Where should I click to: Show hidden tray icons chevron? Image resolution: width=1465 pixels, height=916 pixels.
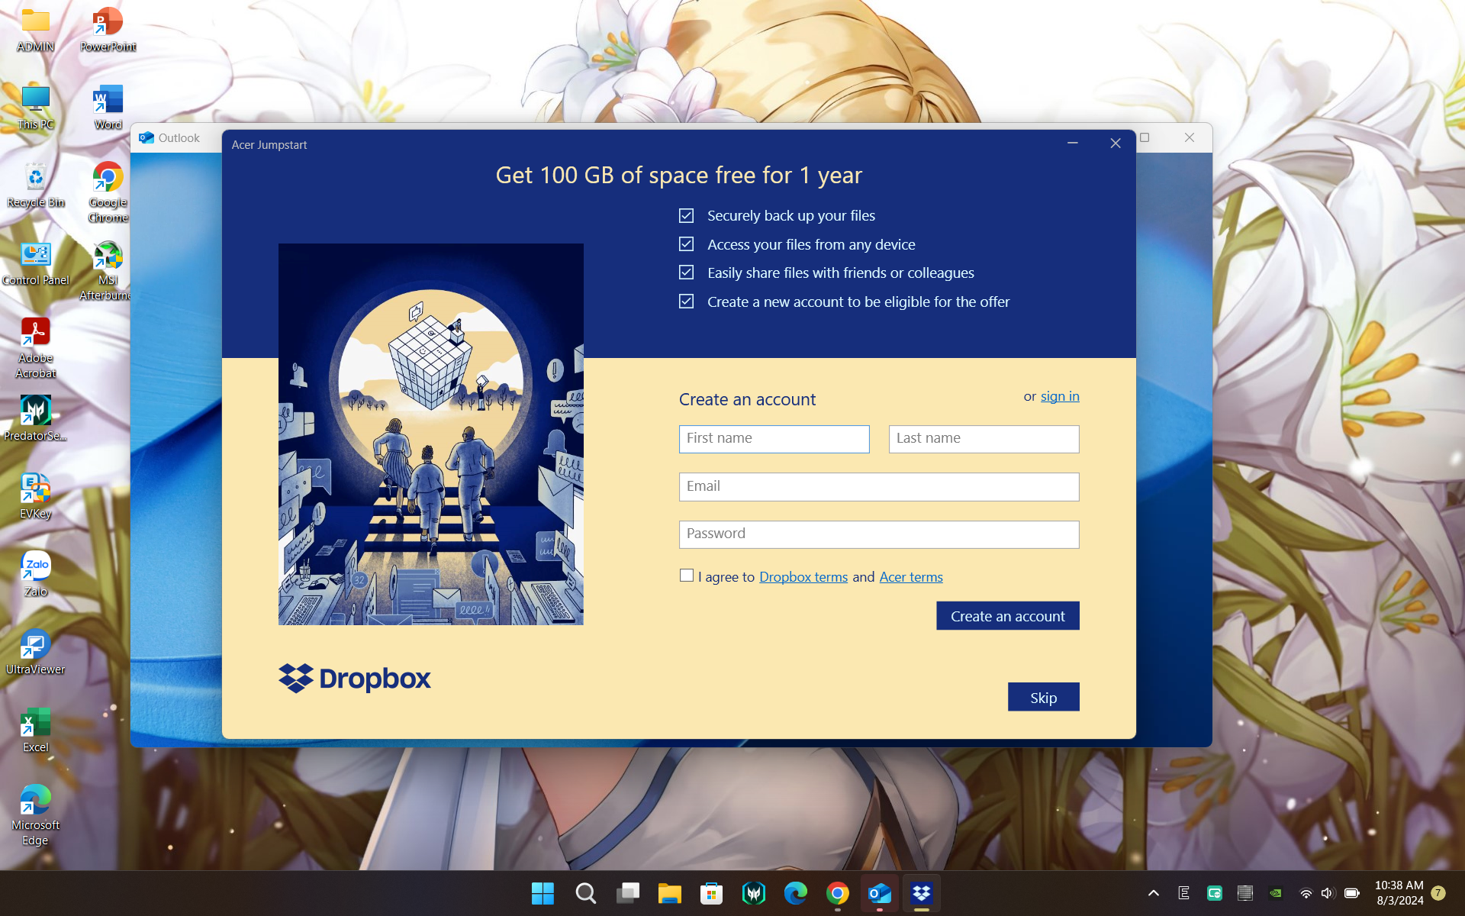(x=1154, y=893)
